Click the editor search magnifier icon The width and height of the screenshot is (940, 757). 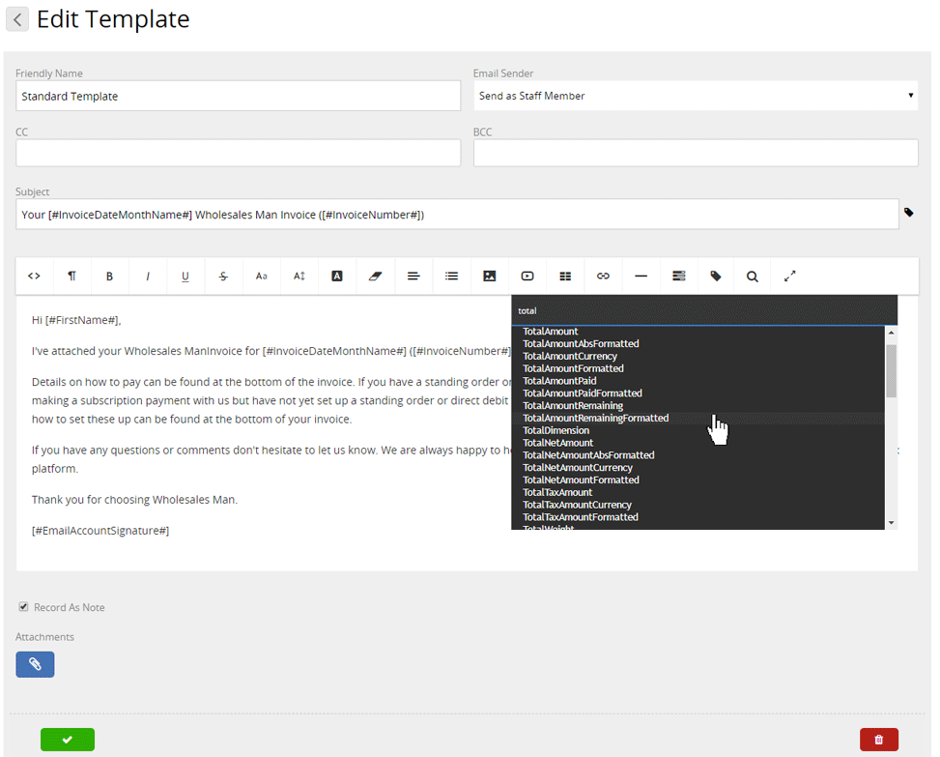[x=752, y=276]
